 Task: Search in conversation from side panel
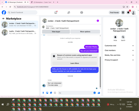(x=123, y=37)
